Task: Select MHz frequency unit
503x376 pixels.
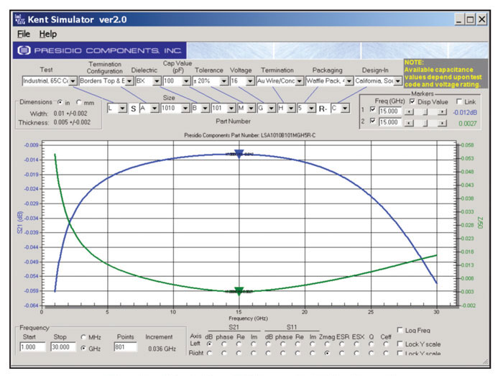Action: pyautogui.click(x=83, y=337)
